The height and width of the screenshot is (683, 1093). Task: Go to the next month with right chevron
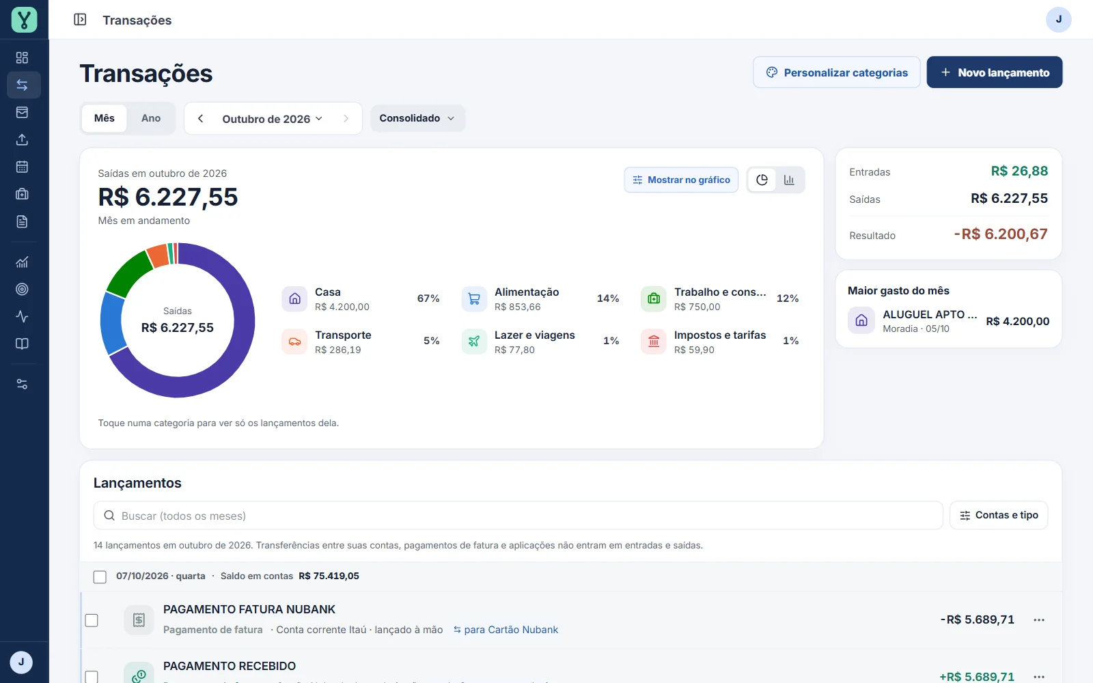click(346, 119)
